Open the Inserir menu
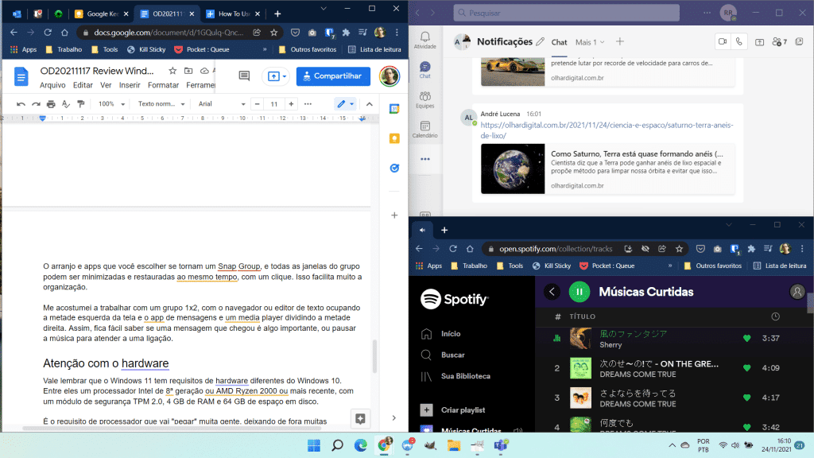814x458 pixels. click(130, 85)
